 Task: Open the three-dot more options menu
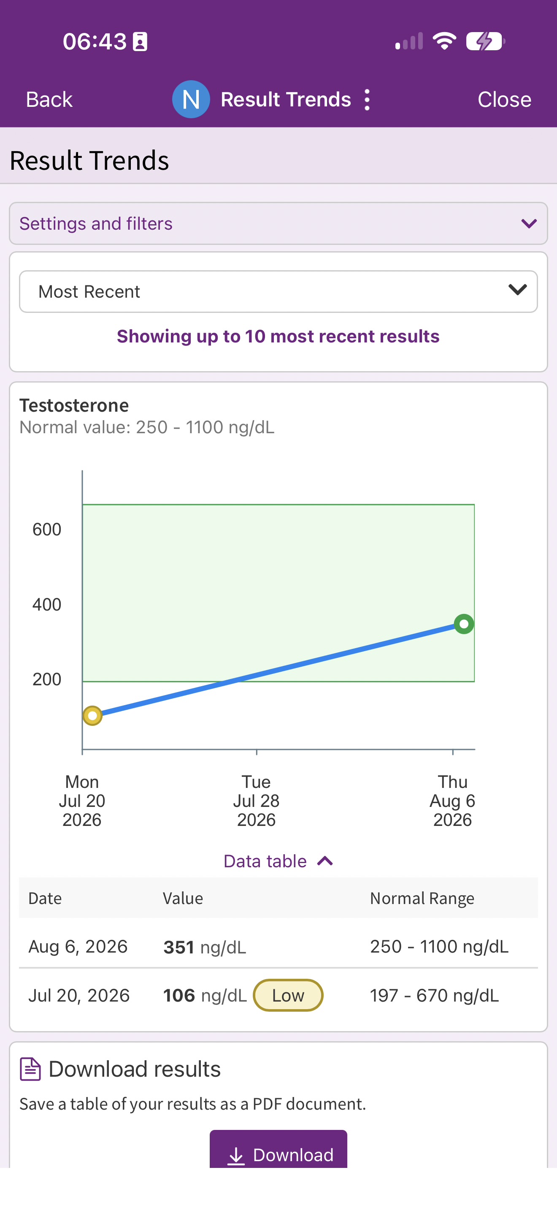click(367, 100)
